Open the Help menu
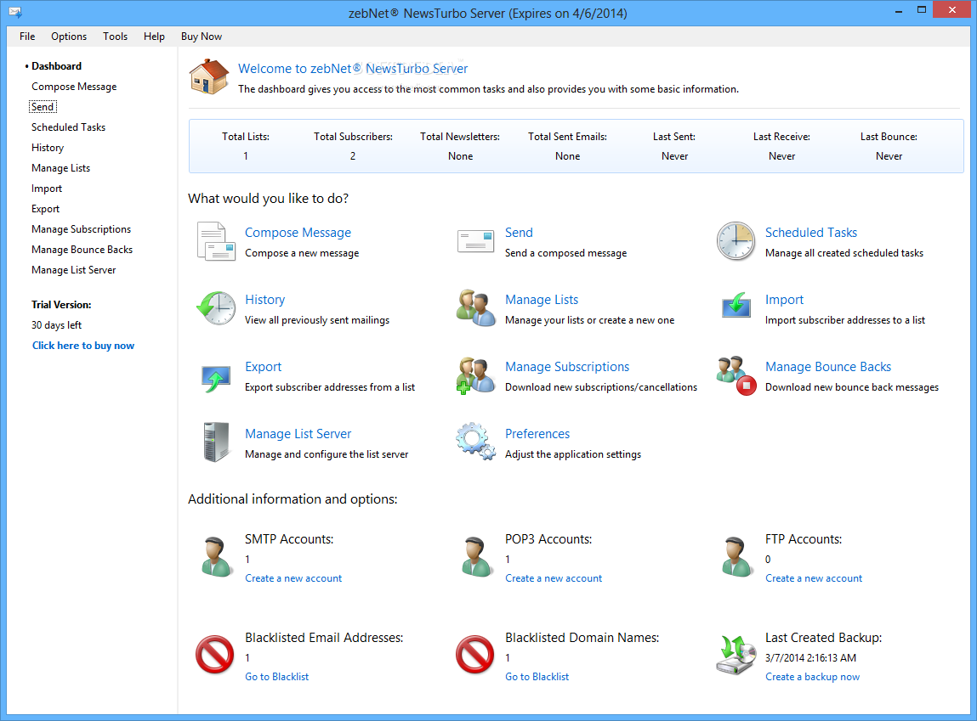Image resolution: width=977 pixels, height=721 pixels. click(x=154, y=36)
